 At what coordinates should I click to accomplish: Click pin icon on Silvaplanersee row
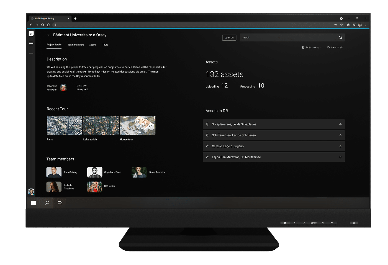(x=207, y=124)
